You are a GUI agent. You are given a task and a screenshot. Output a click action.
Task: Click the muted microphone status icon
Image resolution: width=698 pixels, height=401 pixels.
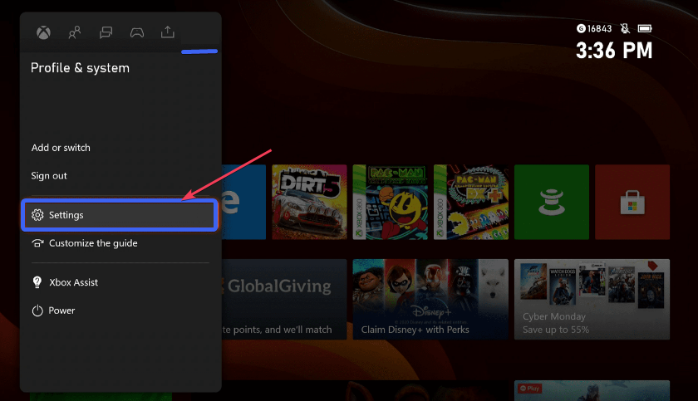625,29
